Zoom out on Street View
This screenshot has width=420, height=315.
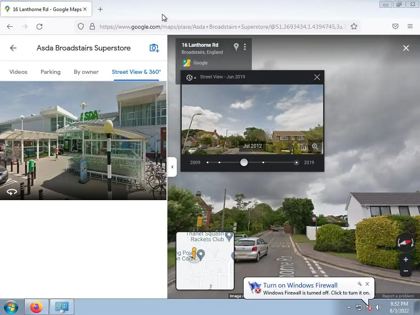[x=406, y=271]
